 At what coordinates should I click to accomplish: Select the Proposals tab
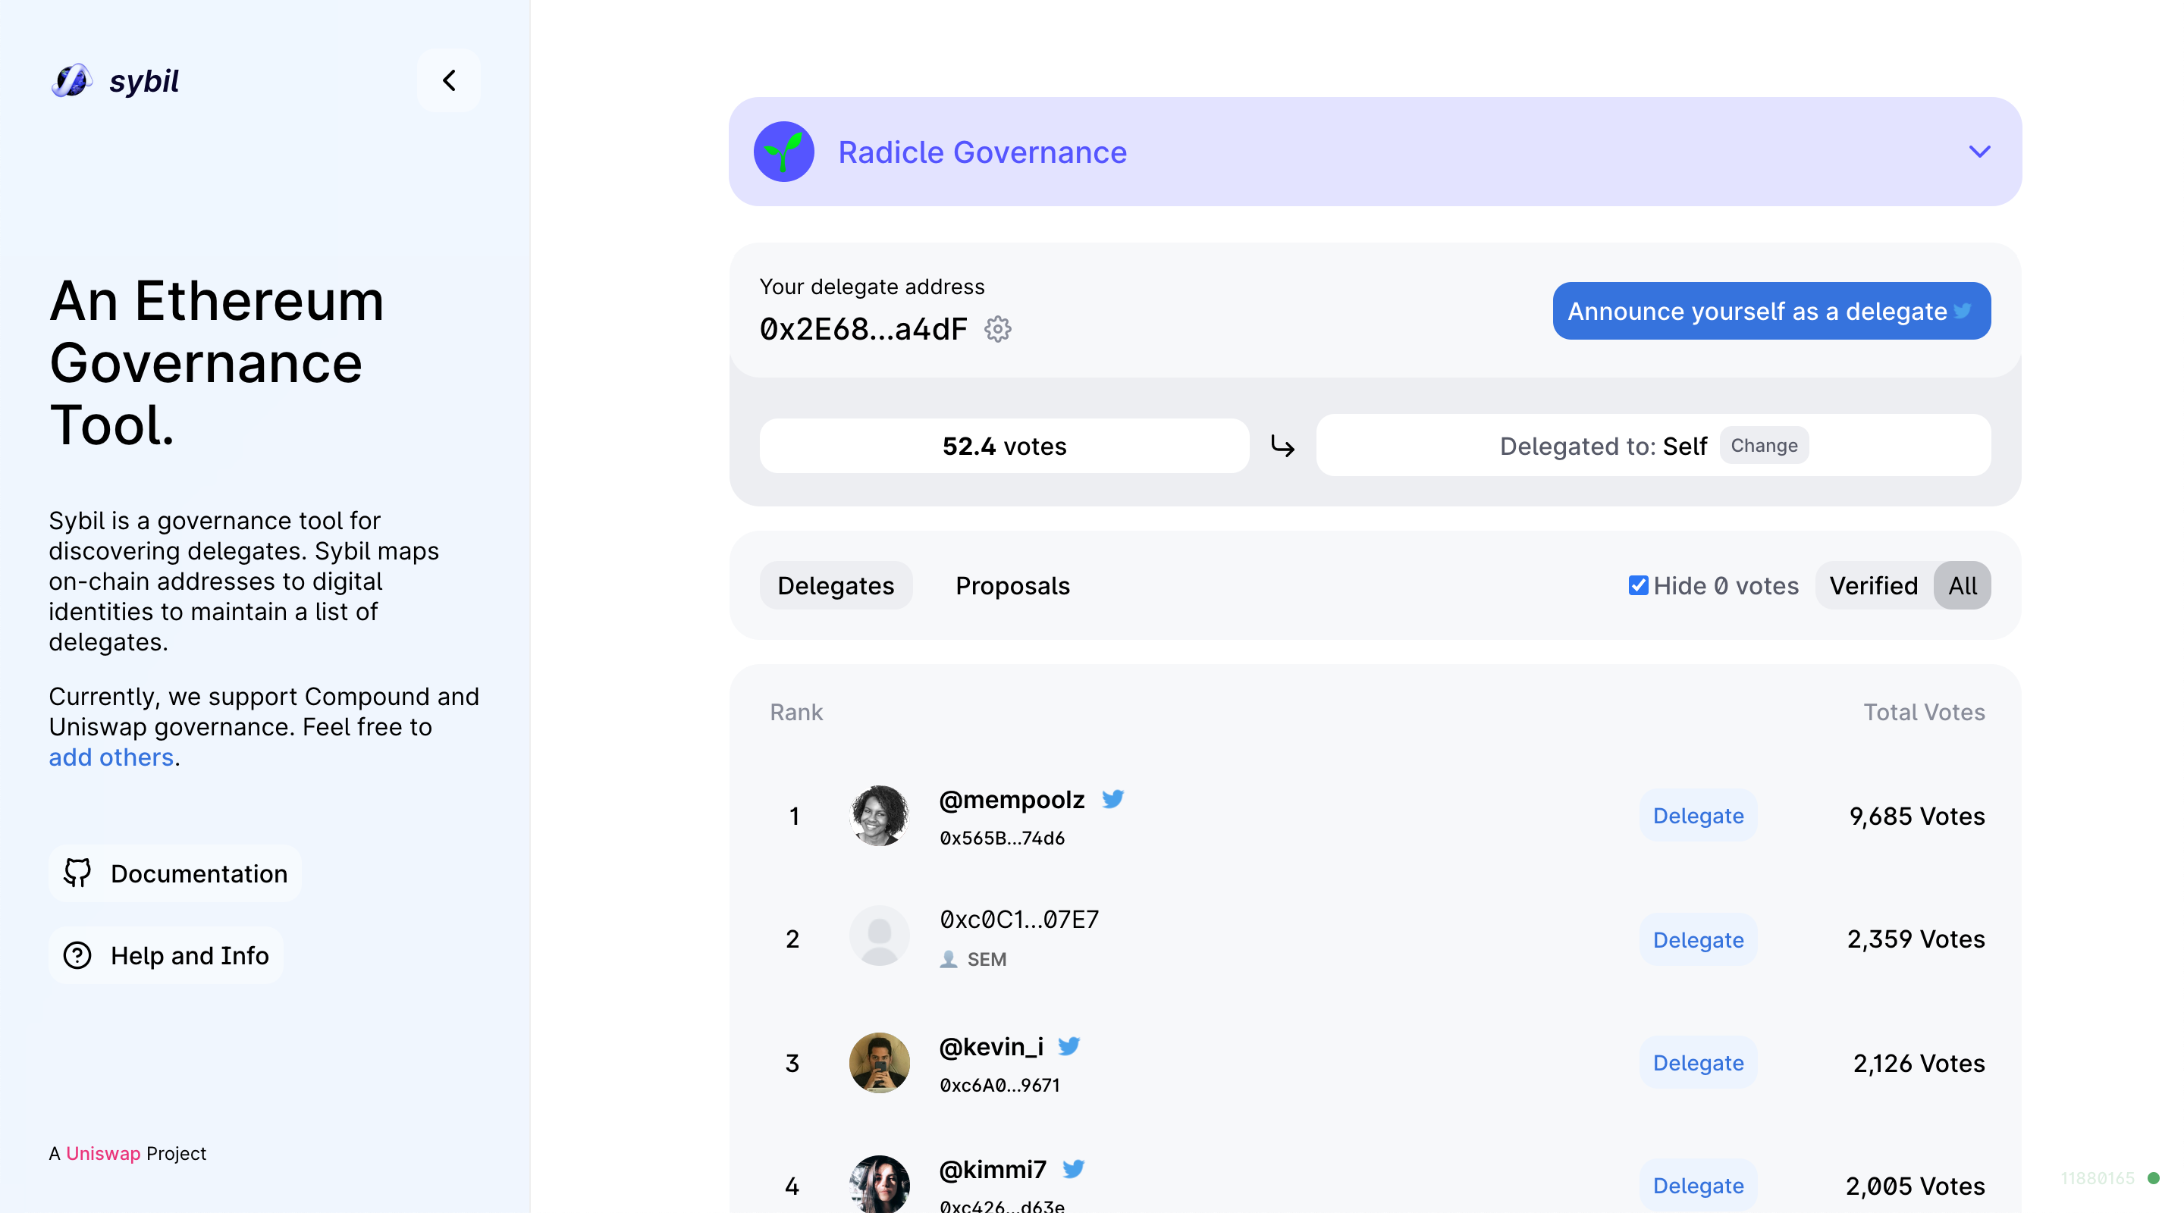[x=1012, y=584]
